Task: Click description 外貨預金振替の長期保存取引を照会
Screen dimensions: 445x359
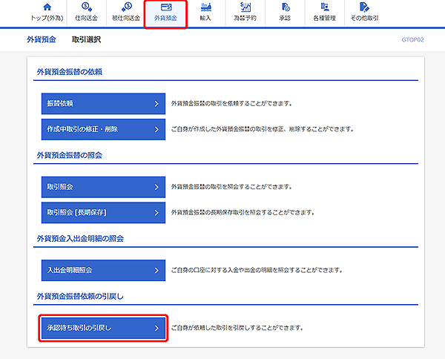Action: tap(243, 213)
